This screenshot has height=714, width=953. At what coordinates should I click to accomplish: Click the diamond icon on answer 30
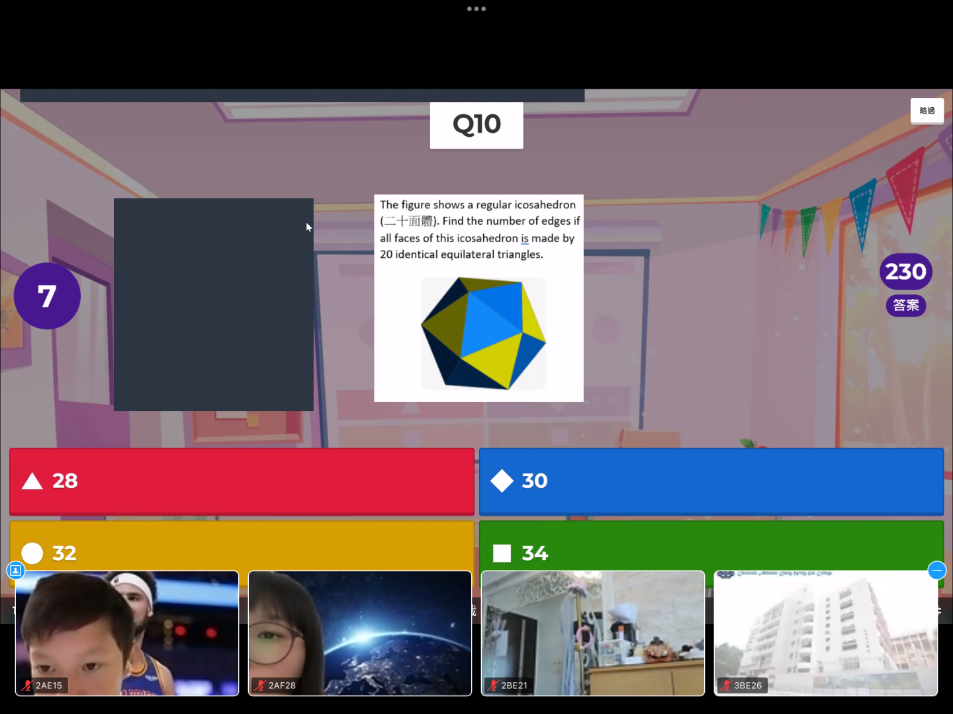pos(502,481)
